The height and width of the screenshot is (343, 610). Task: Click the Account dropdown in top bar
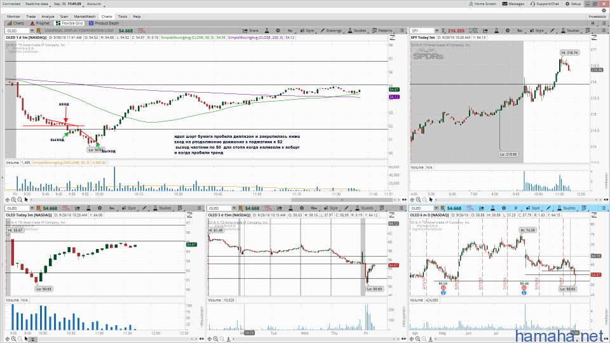point(94,4)
